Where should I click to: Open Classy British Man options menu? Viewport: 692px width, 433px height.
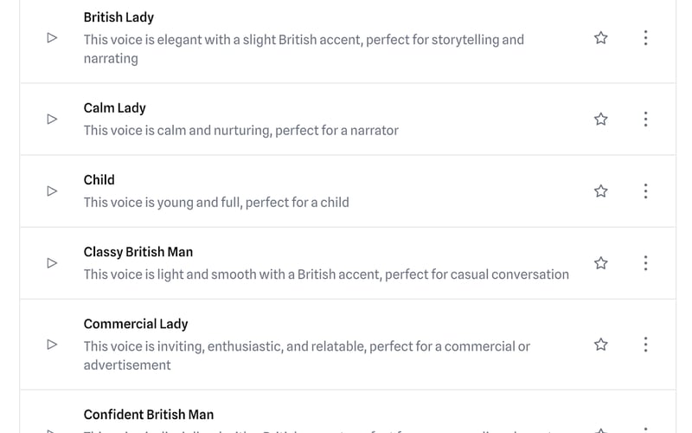click(x=645, y=262)
